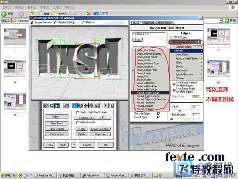Switch to Materials tab
Screen dimensions: 238x179
pyautogui.click(x=149, y=23)
